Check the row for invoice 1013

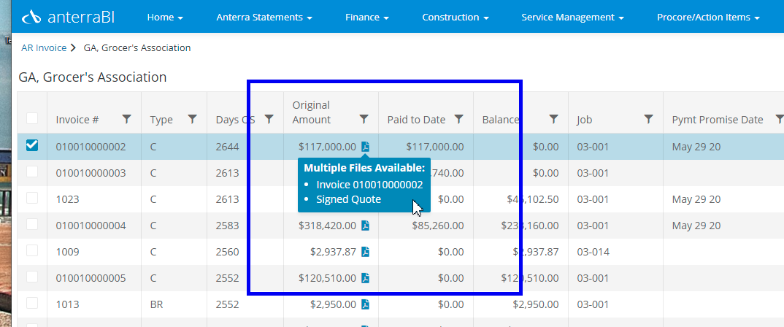click(32, 302)
